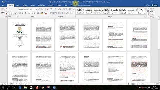Open Ribbon Display Options in title bar
This screenshot has width=160, height=90.
pos(141,2)
